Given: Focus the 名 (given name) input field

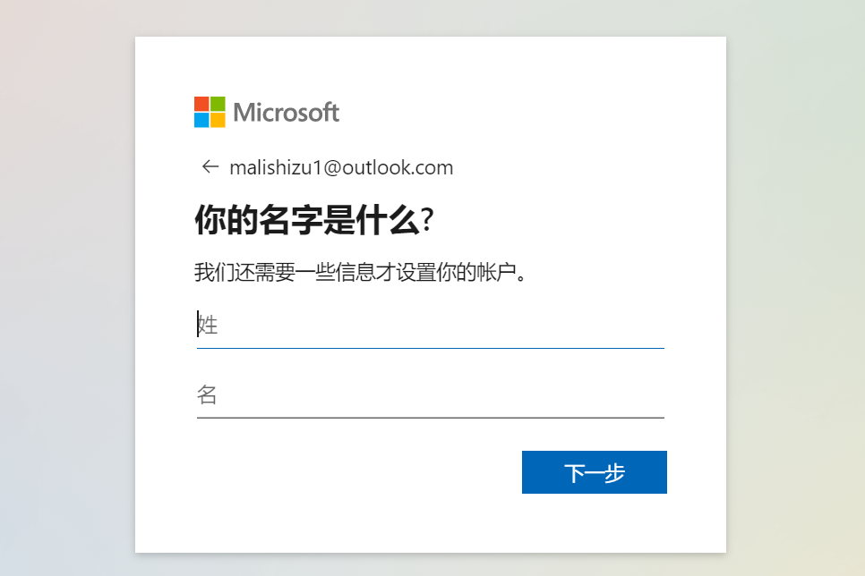Looking at the screenshot, I should (x=430, y=394).
